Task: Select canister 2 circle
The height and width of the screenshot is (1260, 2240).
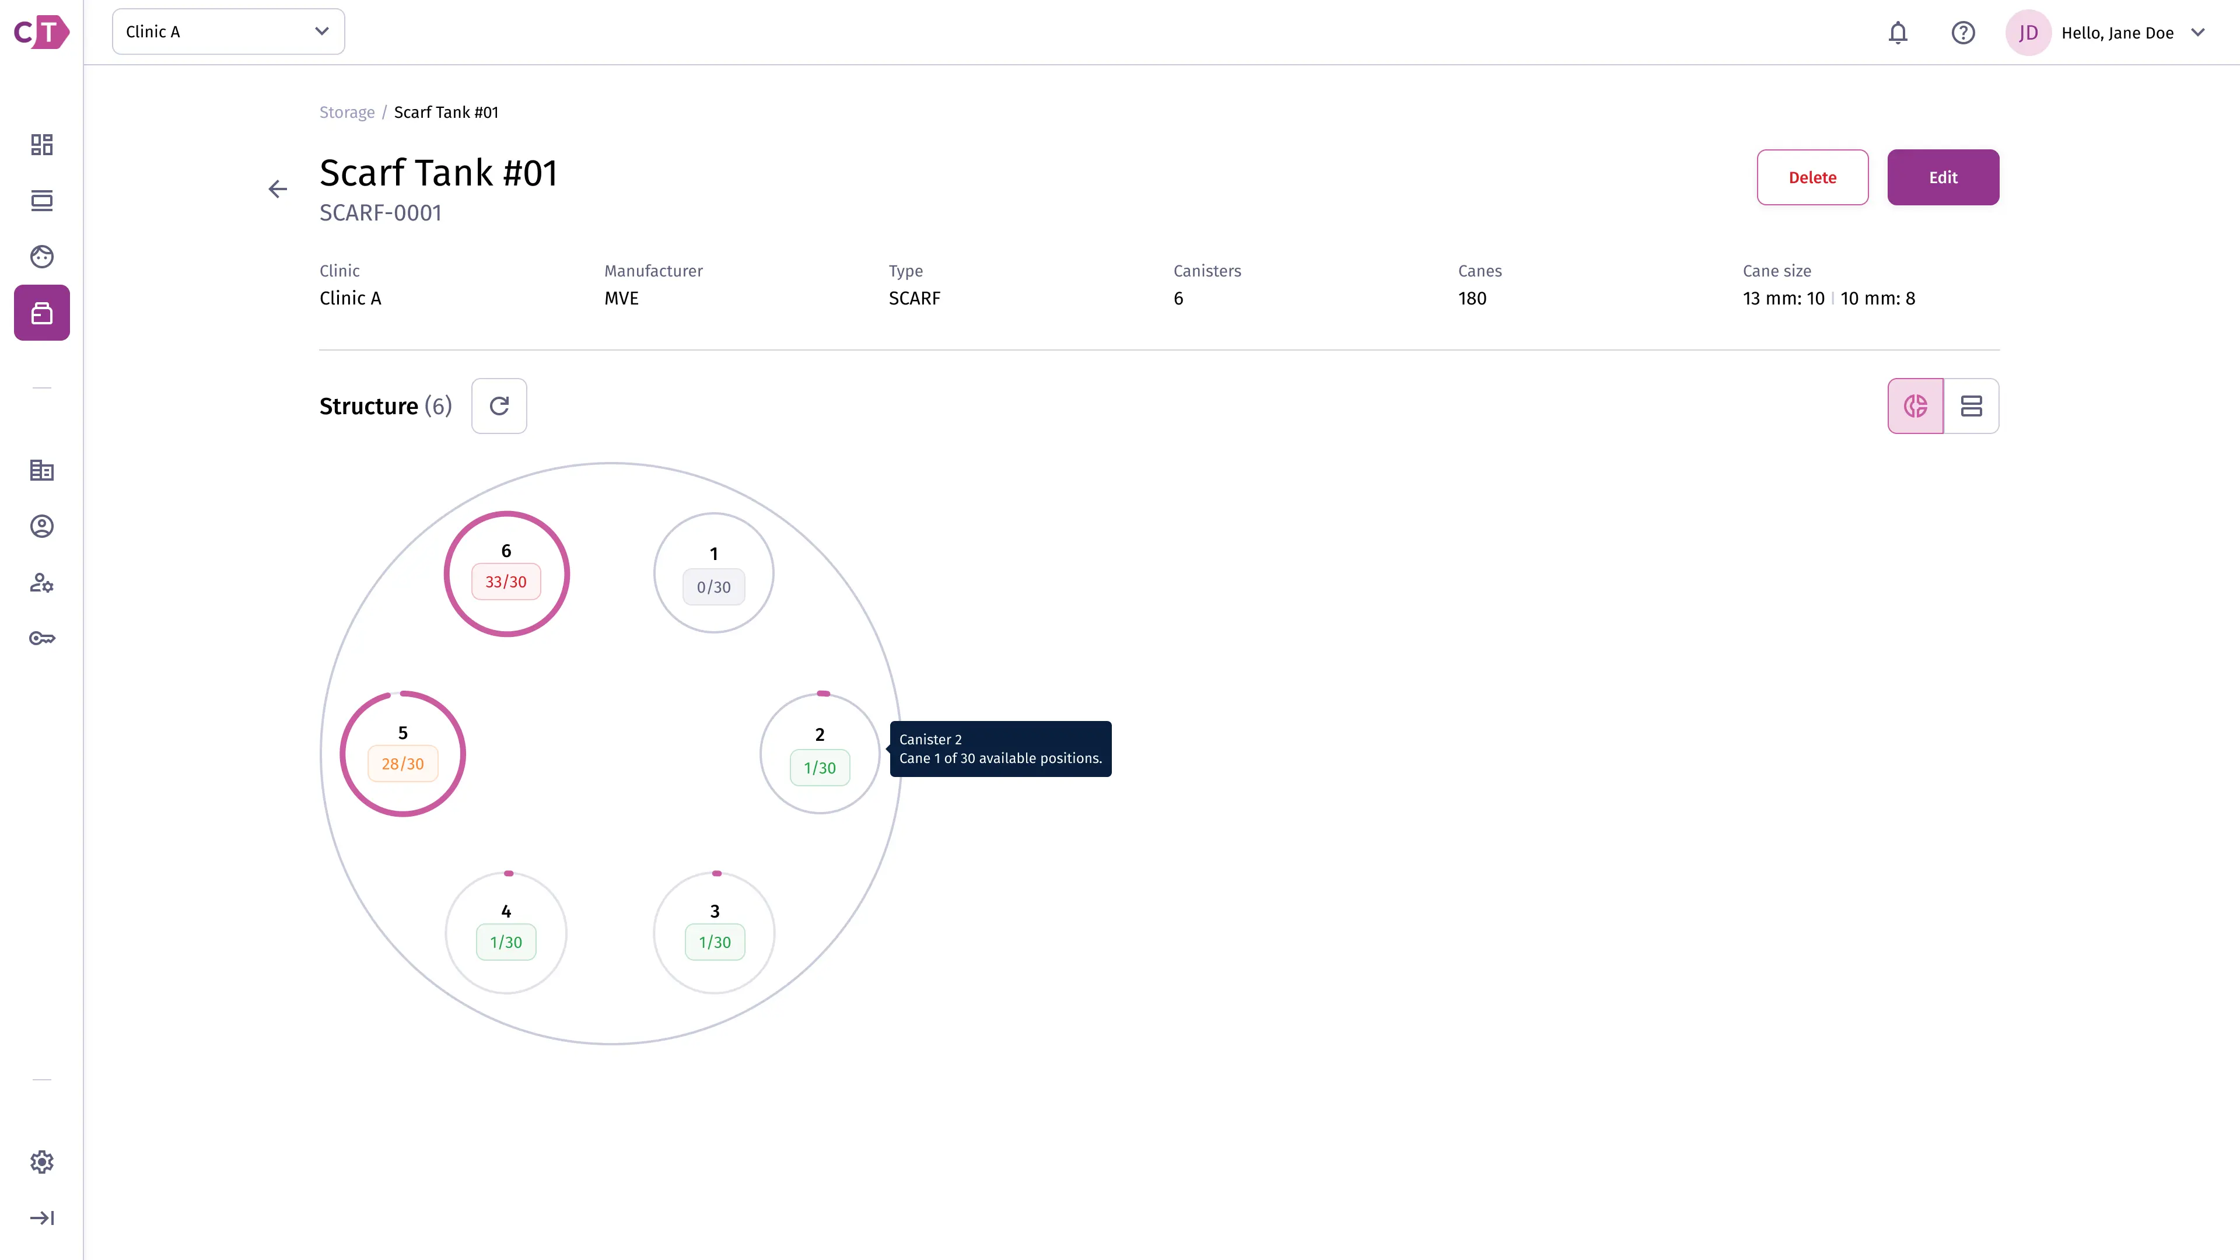Action: click(820, 754)
